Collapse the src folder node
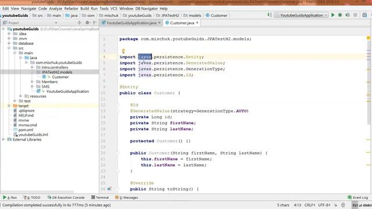Screen dimensions: 372x209 [x=9, y=48]
